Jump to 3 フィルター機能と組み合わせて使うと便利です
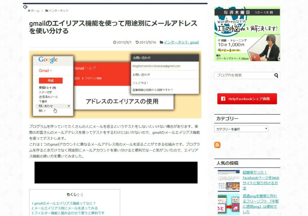 tap(68, 213)
